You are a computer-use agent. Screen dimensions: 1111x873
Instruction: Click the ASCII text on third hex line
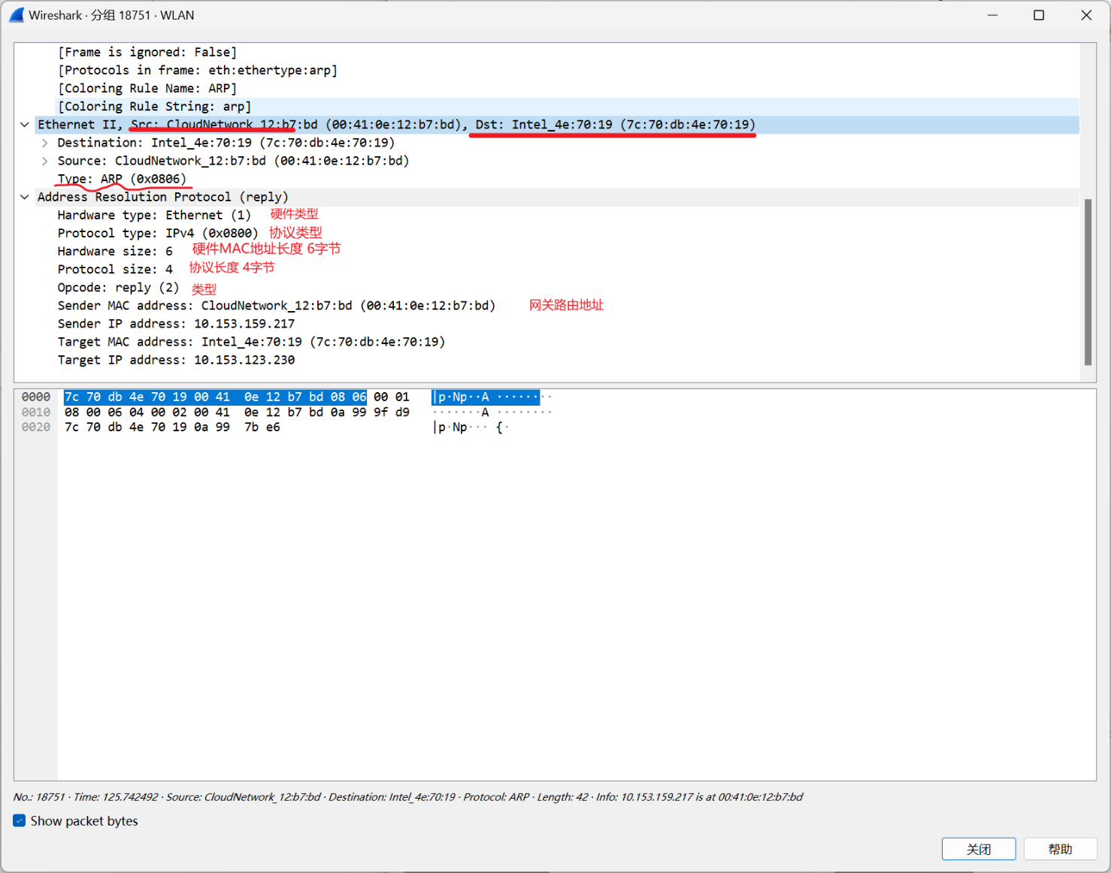pos(471,427)
